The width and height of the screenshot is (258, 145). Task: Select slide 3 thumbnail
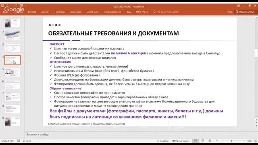pos(12,48)
